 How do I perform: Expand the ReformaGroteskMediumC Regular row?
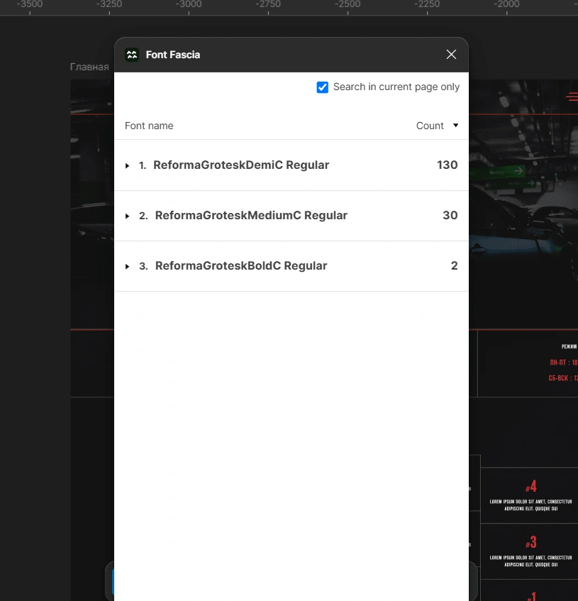pos(127,216)
